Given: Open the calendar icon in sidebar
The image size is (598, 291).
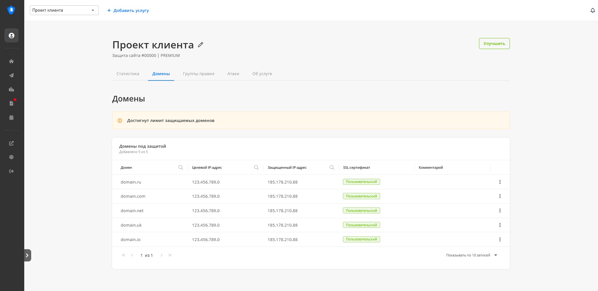Looking at the screenshot, I should click(x=11, y=118).
